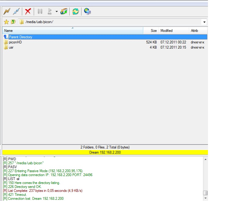Select the piconHD folder
The height and width of the screenshot is (201, 249).
click(x=15, y=42)
